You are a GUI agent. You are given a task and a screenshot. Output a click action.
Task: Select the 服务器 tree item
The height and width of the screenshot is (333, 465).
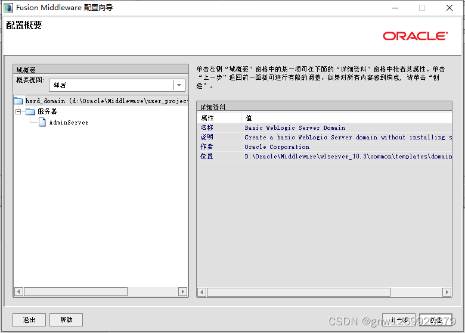click(x=47, y=111)
